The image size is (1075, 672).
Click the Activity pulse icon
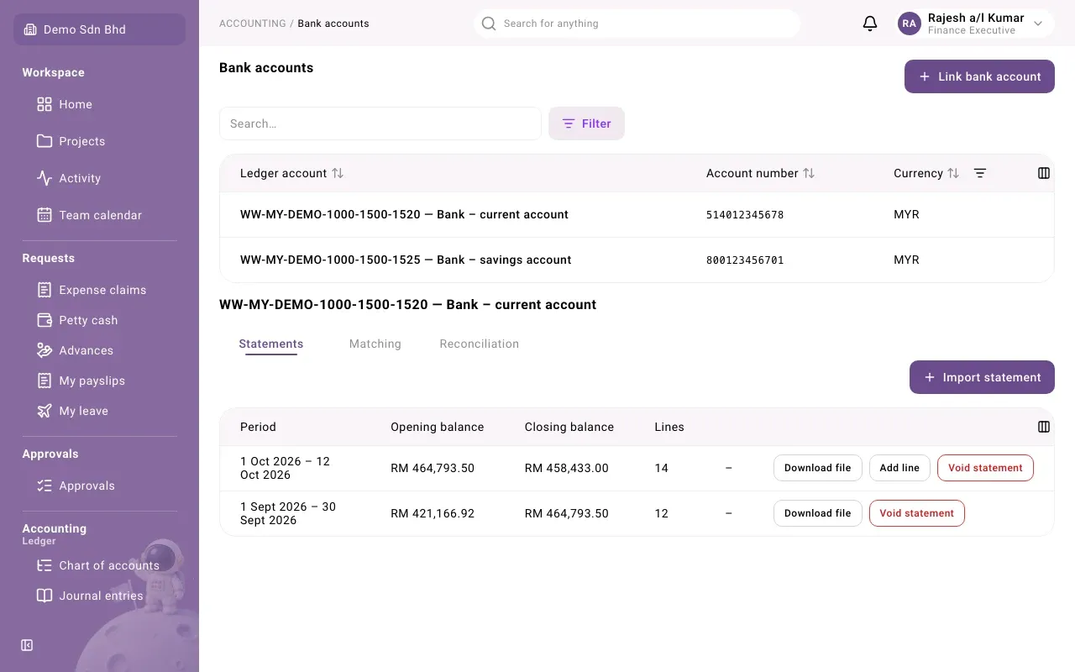(45, 178)
